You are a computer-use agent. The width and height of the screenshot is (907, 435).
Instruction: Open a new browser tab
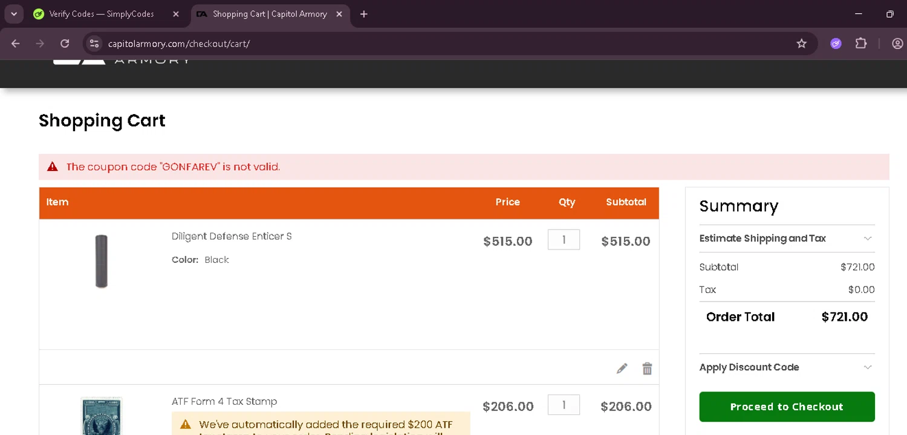[x=363, y=14]
